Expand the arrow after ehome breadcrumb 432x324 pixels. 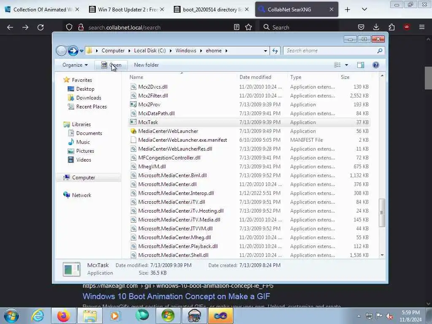(x=227, y=51)
